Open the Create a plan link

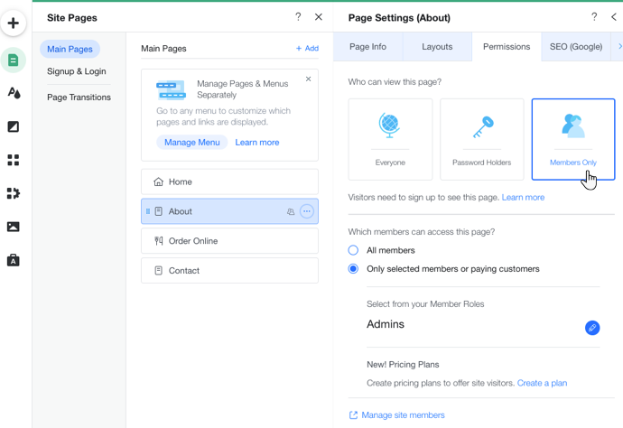[x=542, y=383]
